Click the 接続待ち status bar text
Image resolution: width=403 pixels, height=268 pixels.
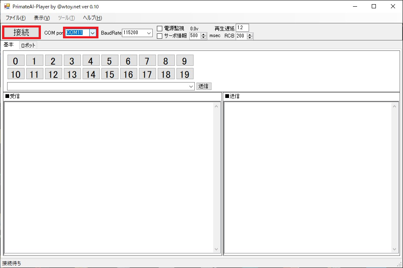[12, 263]
